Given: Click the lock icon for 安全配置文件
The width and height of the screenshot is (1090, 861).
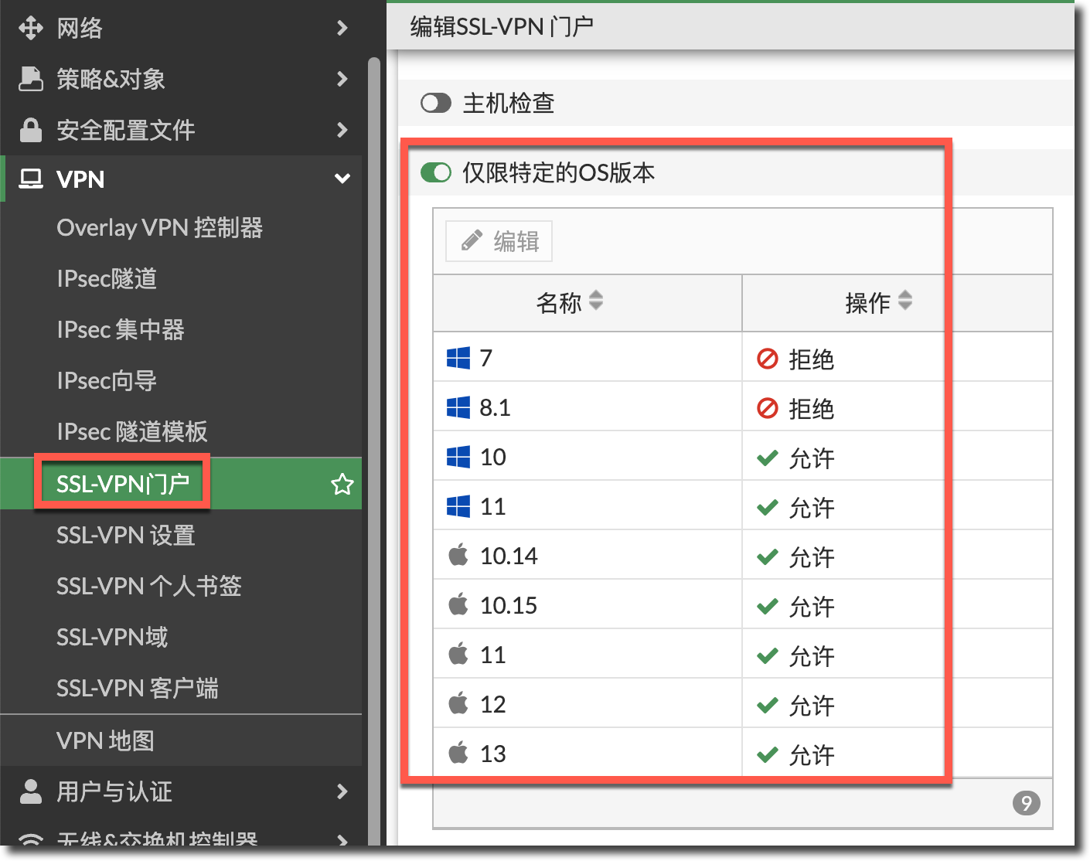Looking at the screenshot, I should [x=31, y=130].
